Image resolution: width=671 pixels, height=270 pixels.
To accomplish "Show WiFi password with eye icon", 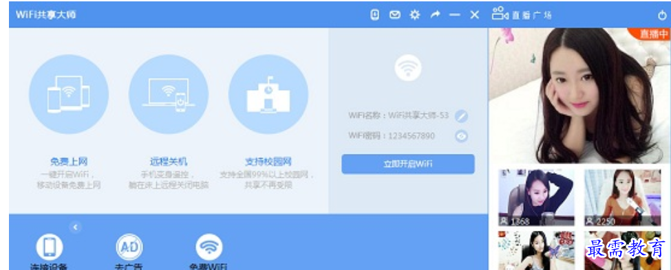I will point(461,136).
